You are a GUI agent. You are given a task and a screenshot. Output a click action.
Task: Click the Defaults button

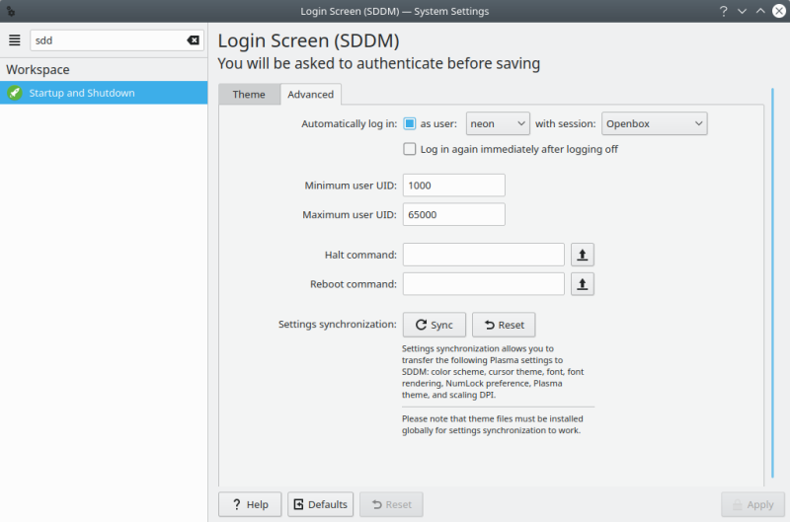point(320,504)
